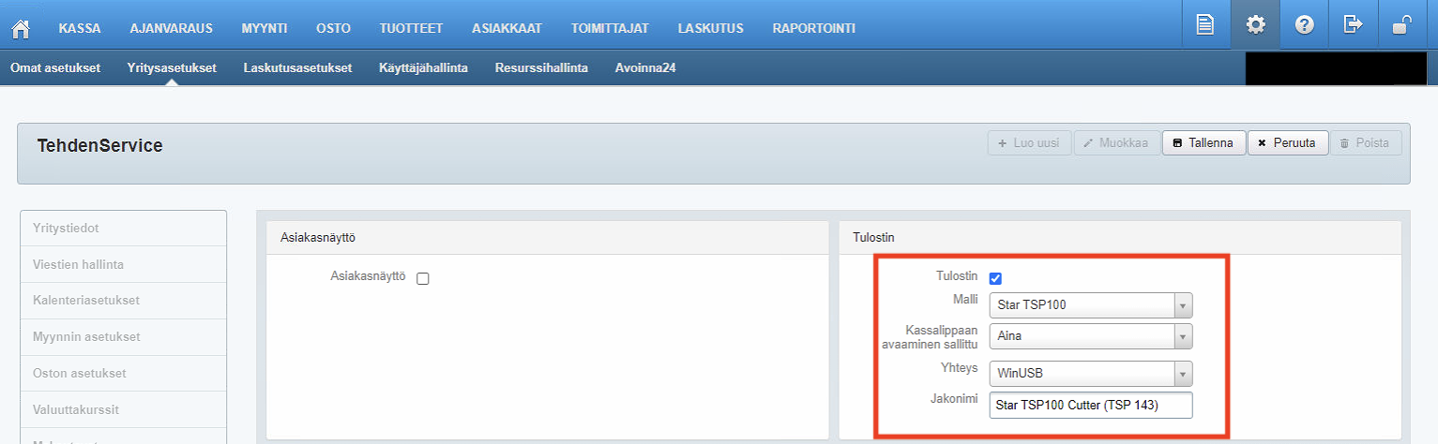Expand Kassalippaan avaaminen sallittu dropdown
This screenshot has width=1438, height=444.
[1090, 336]
